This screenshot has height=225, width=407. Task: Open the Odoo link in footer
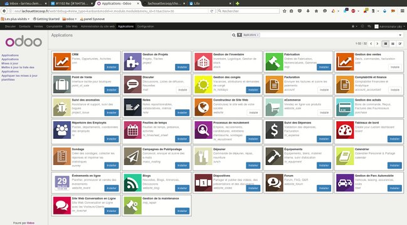pyautogui.click(x=31, y=223)
